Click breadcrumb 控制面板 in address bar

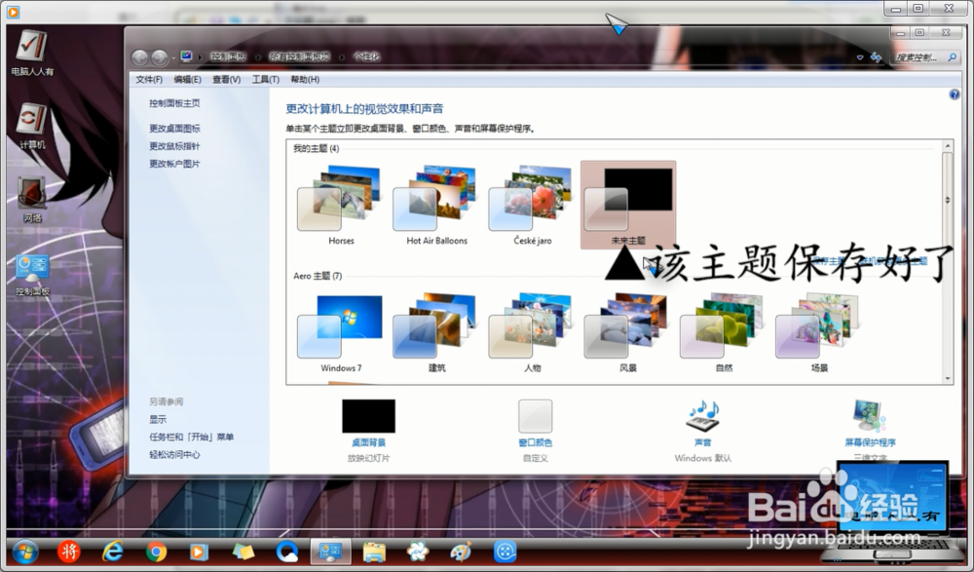[229, 57]
